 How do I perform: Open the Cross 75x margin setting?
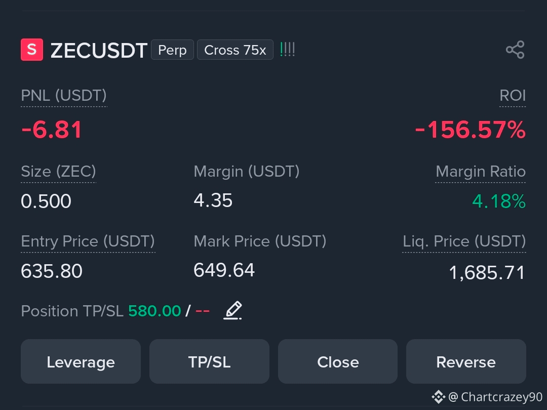235,50
